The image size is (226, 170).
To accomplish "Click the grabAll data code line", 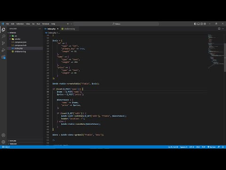I will tap(78, 135).
